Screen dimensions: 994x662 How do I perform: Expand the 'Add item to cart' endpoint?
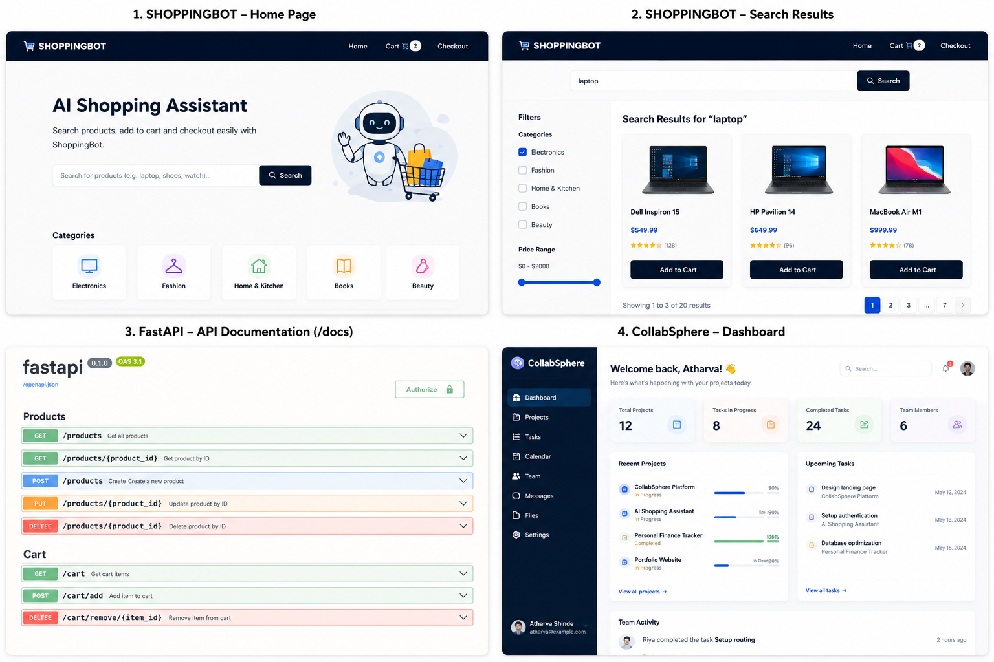(247, 595)
